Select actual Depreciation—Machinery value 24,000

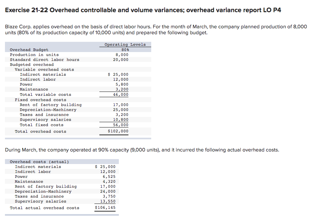(108, 191)
